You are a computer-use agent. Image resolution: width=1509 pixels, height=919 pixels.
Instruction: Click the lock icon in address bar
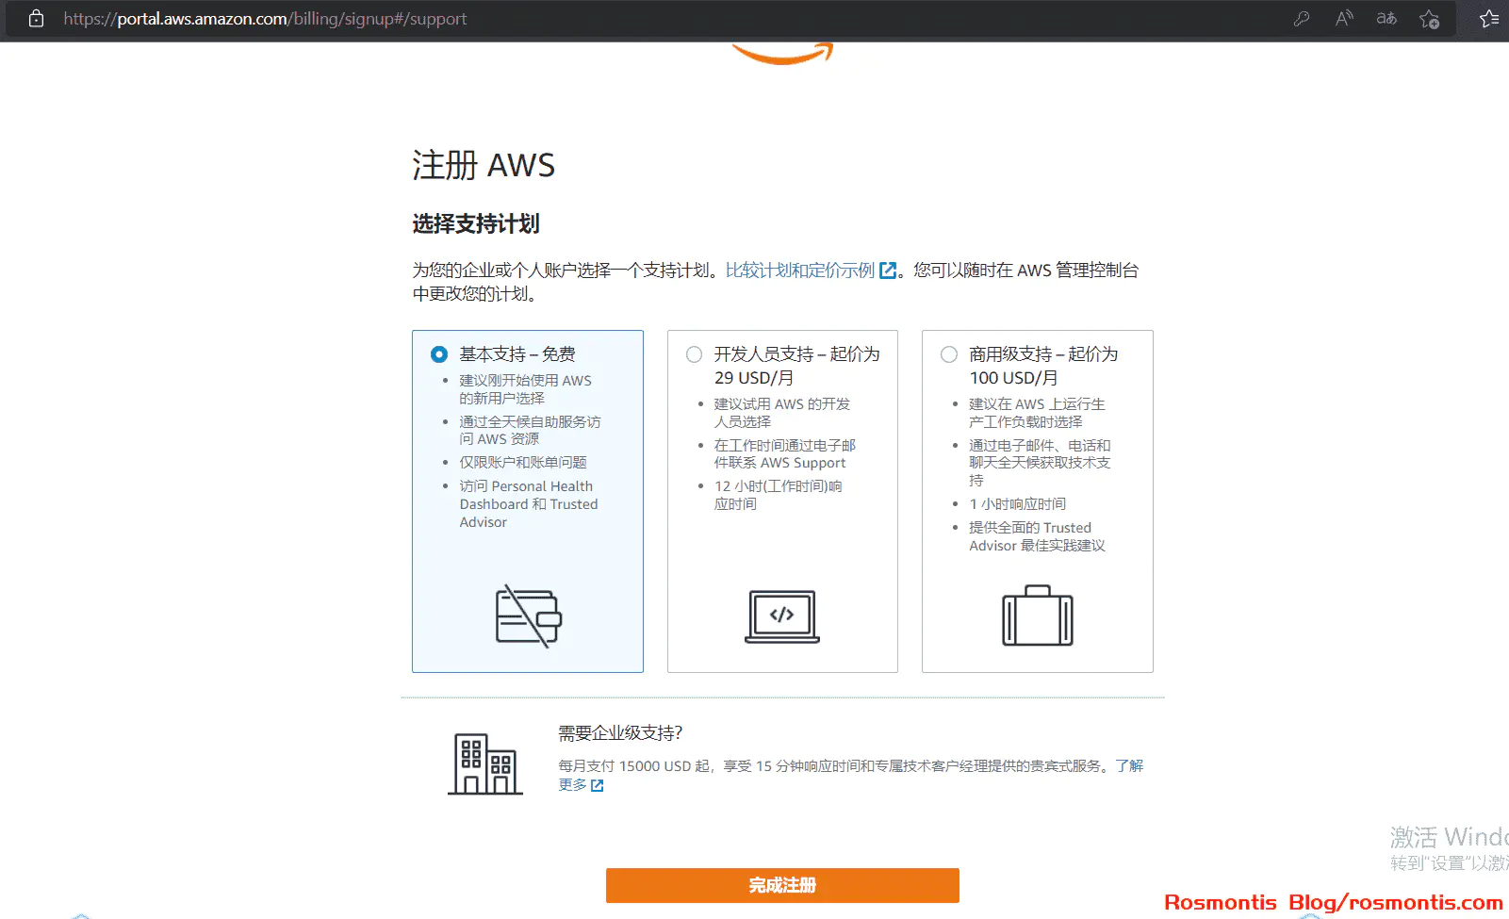click(36, 18)
